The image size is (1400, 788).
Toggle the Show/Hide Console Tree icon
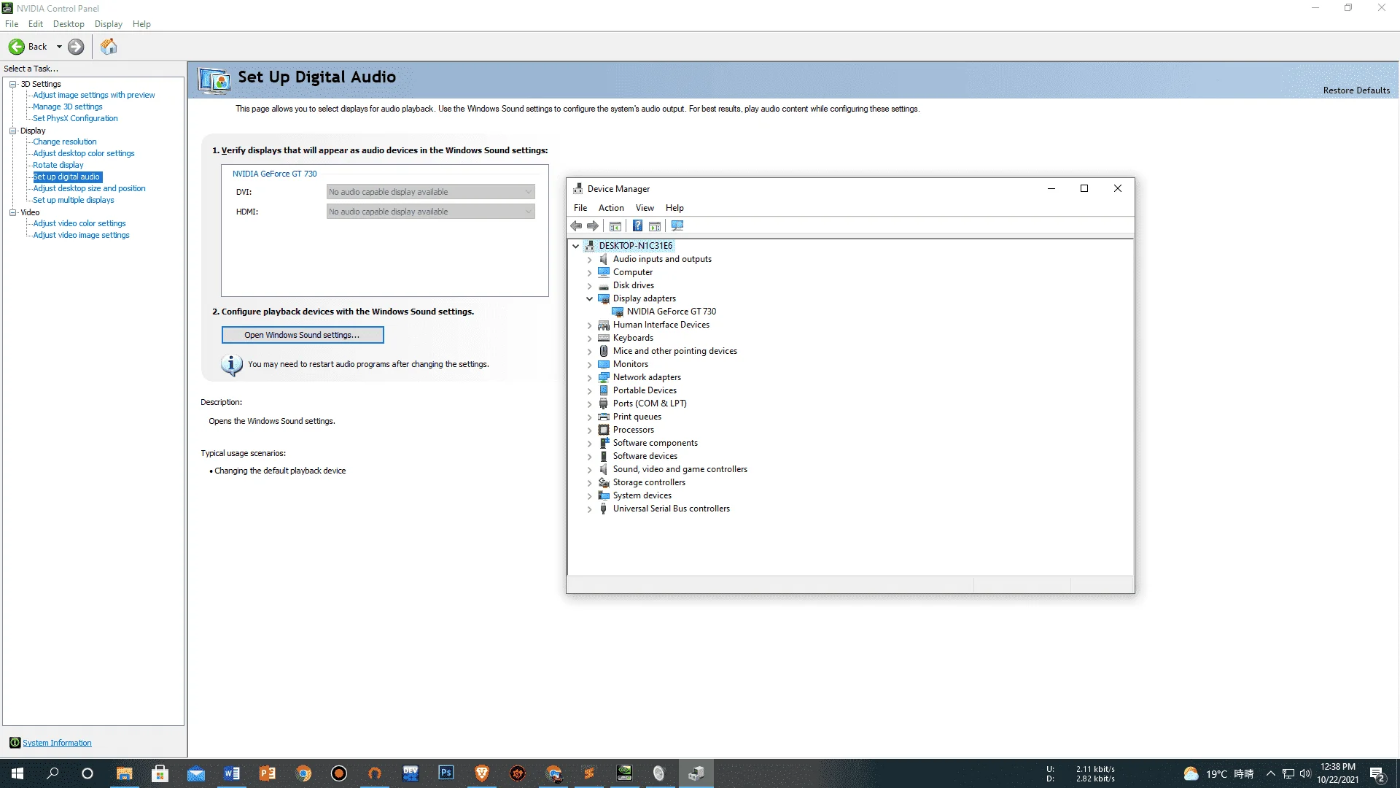(x=615, y=226)
